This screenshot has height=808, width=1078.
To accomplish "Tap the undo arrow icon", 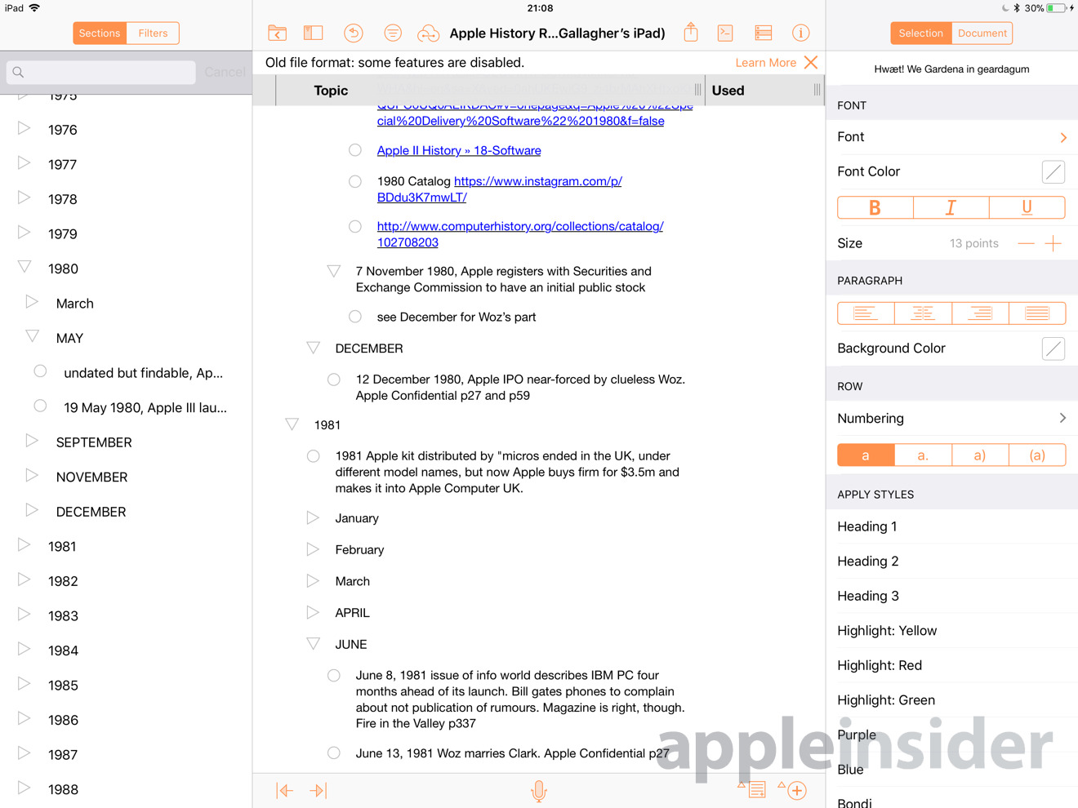I will [x=354, y=33].
